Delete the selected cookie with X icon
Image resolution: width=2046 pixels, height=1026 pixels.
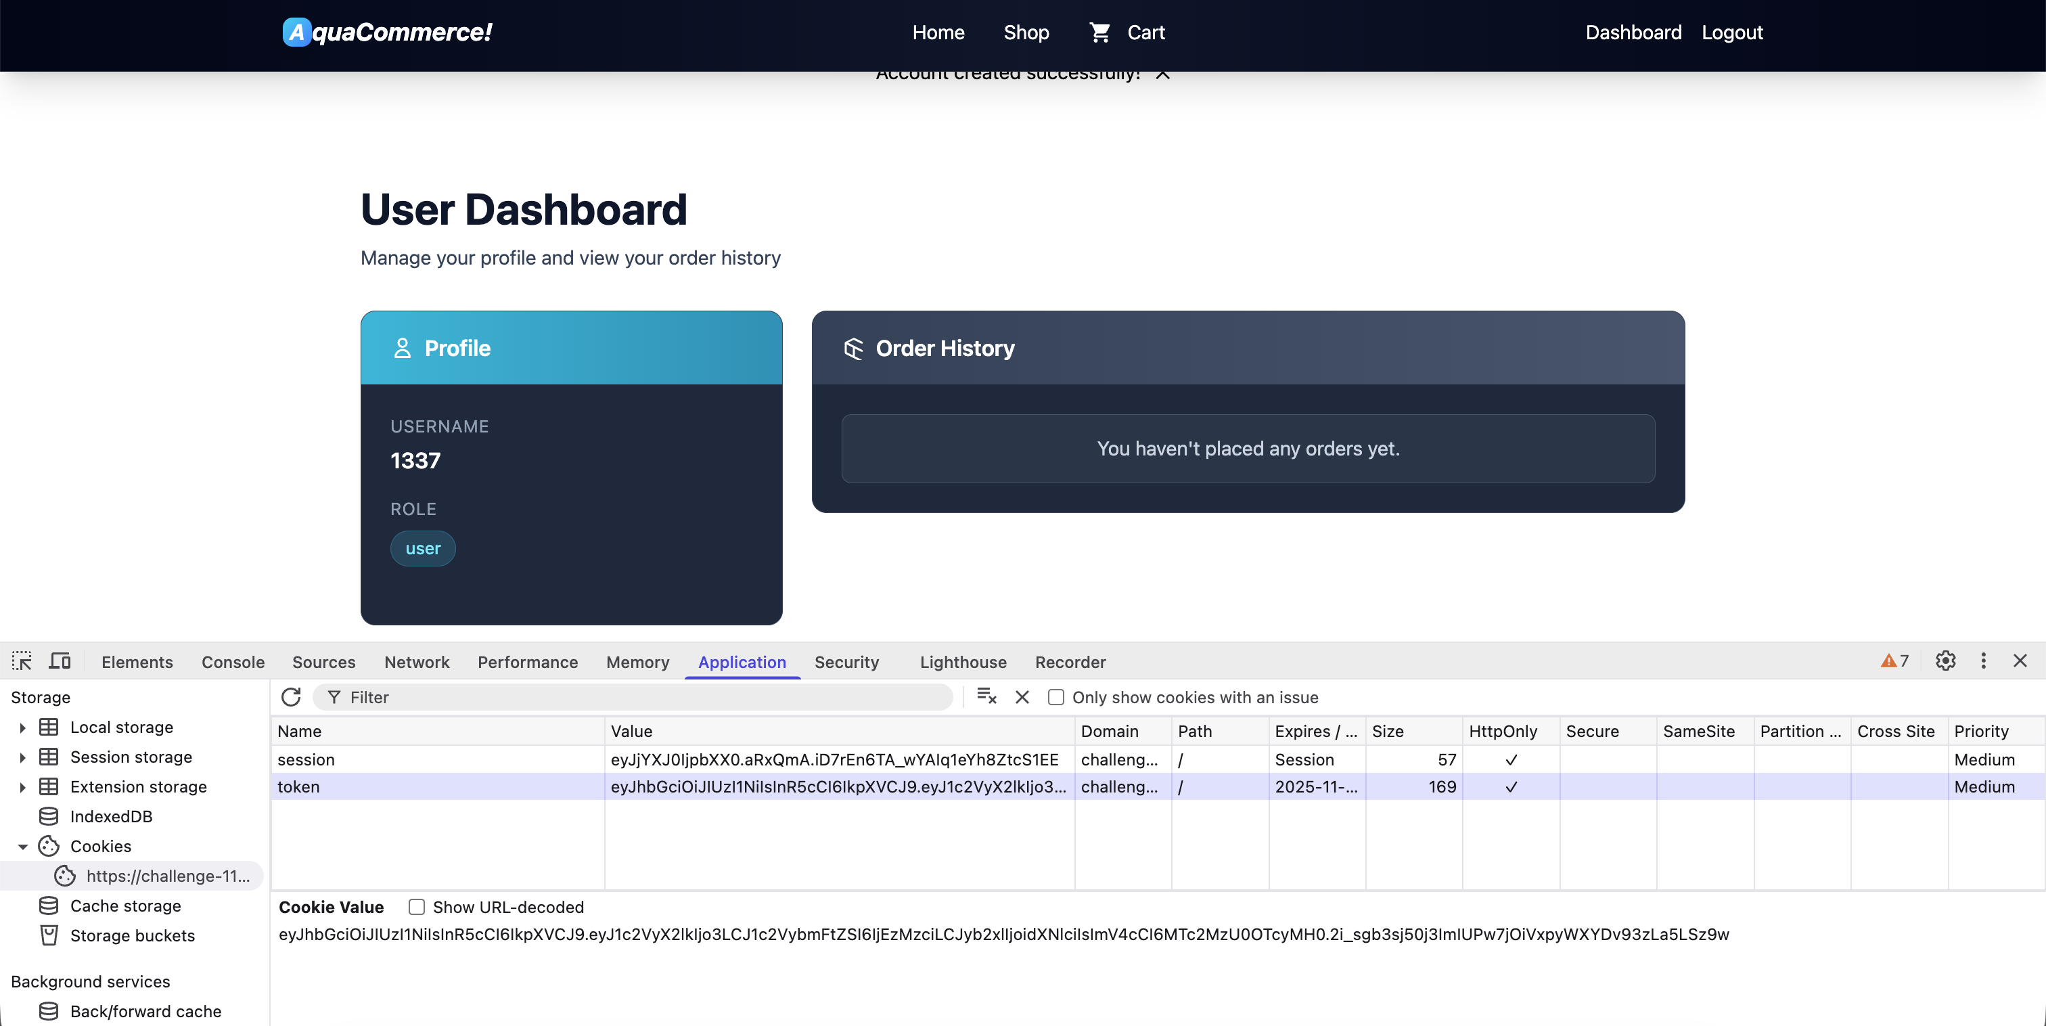[1022, 697]
